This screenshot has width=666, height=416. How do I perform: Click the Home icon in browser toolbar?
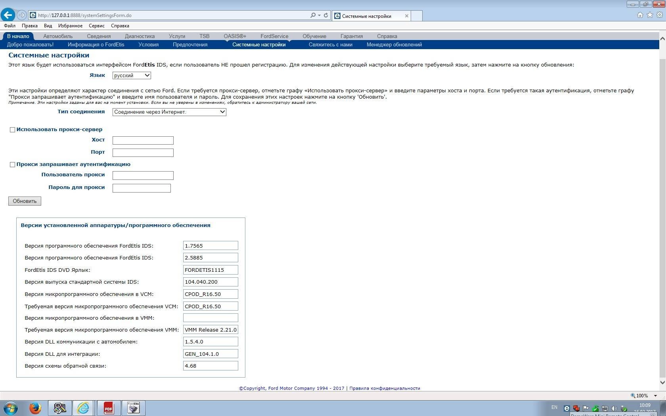click(640, 15)
